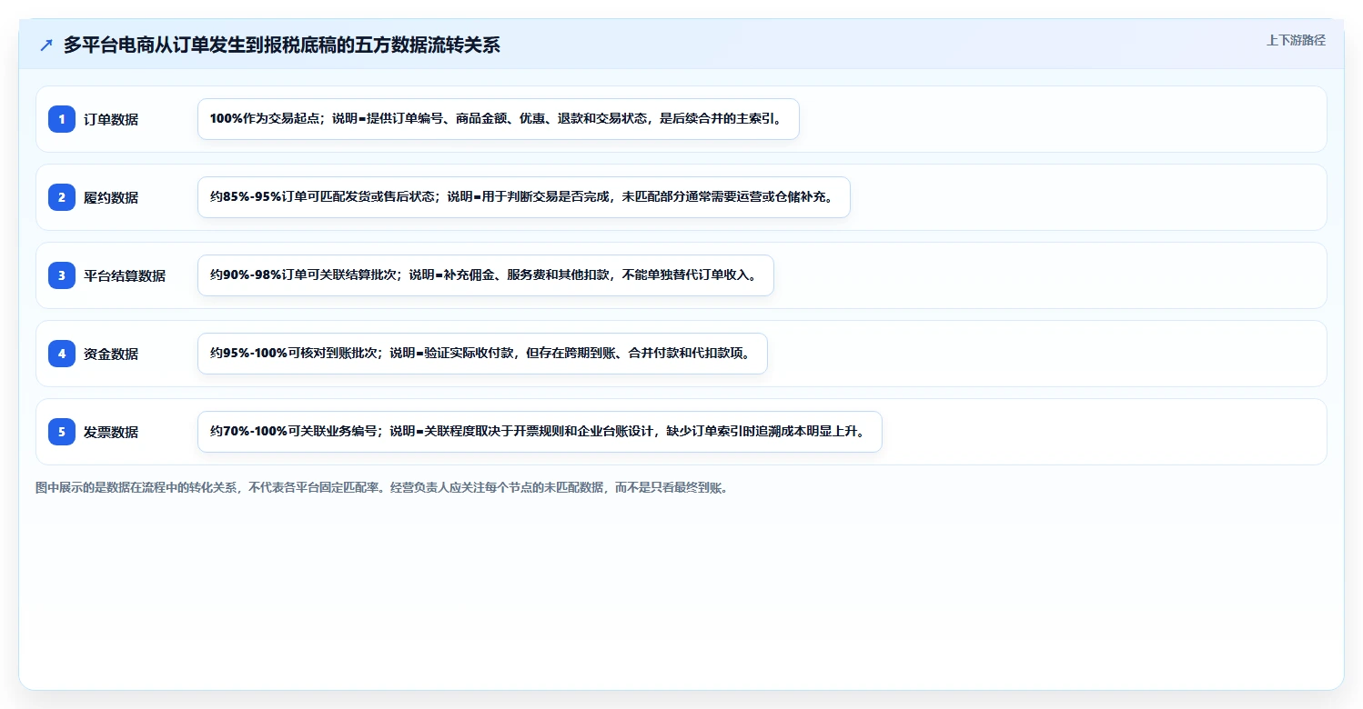Screen dimensions: 1363x709
Task: Click the title 多平台电商从订单发生到报税底稿的五方数据流转关系
Action: pyautogui.click(x=281, y=45)
